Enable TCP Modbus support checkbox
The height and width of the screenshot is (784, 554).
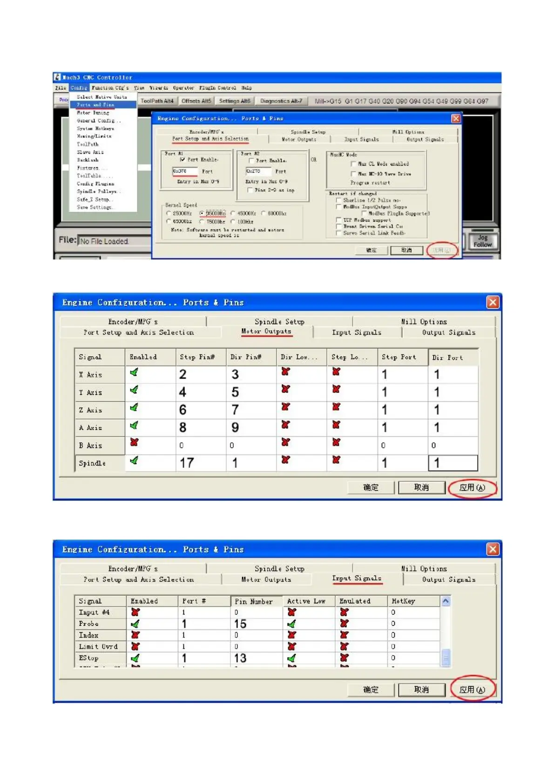click(x=338, y=220)
